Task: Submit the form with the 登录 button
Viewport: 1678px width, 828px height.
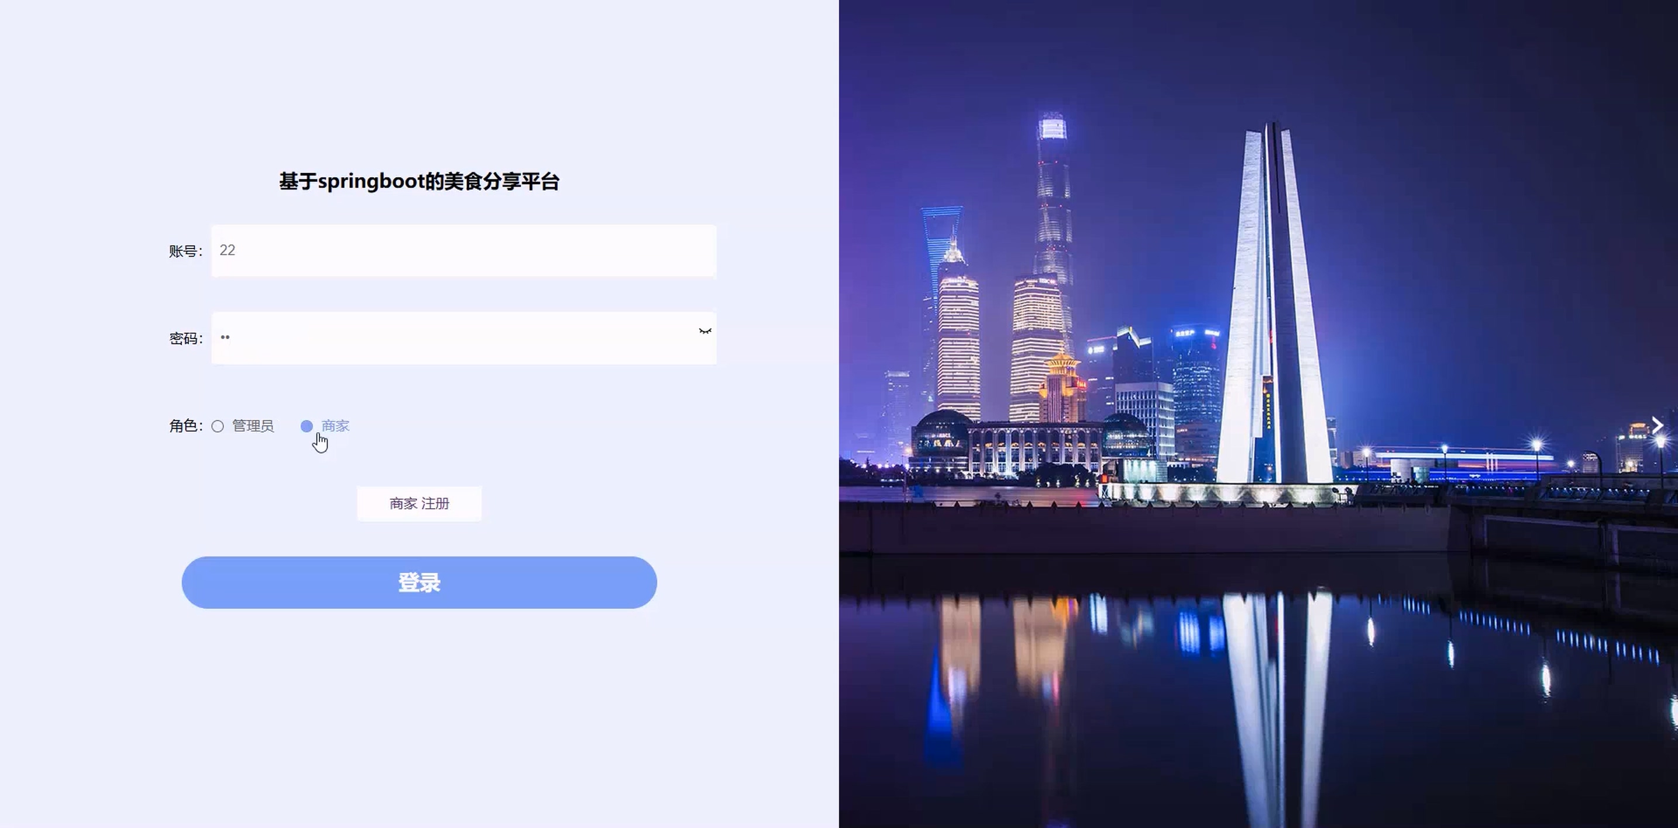Action: click(x=420, y=582)
